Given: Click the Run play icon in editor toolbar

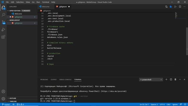Looking at the screenshot, I should pos(175,7).
